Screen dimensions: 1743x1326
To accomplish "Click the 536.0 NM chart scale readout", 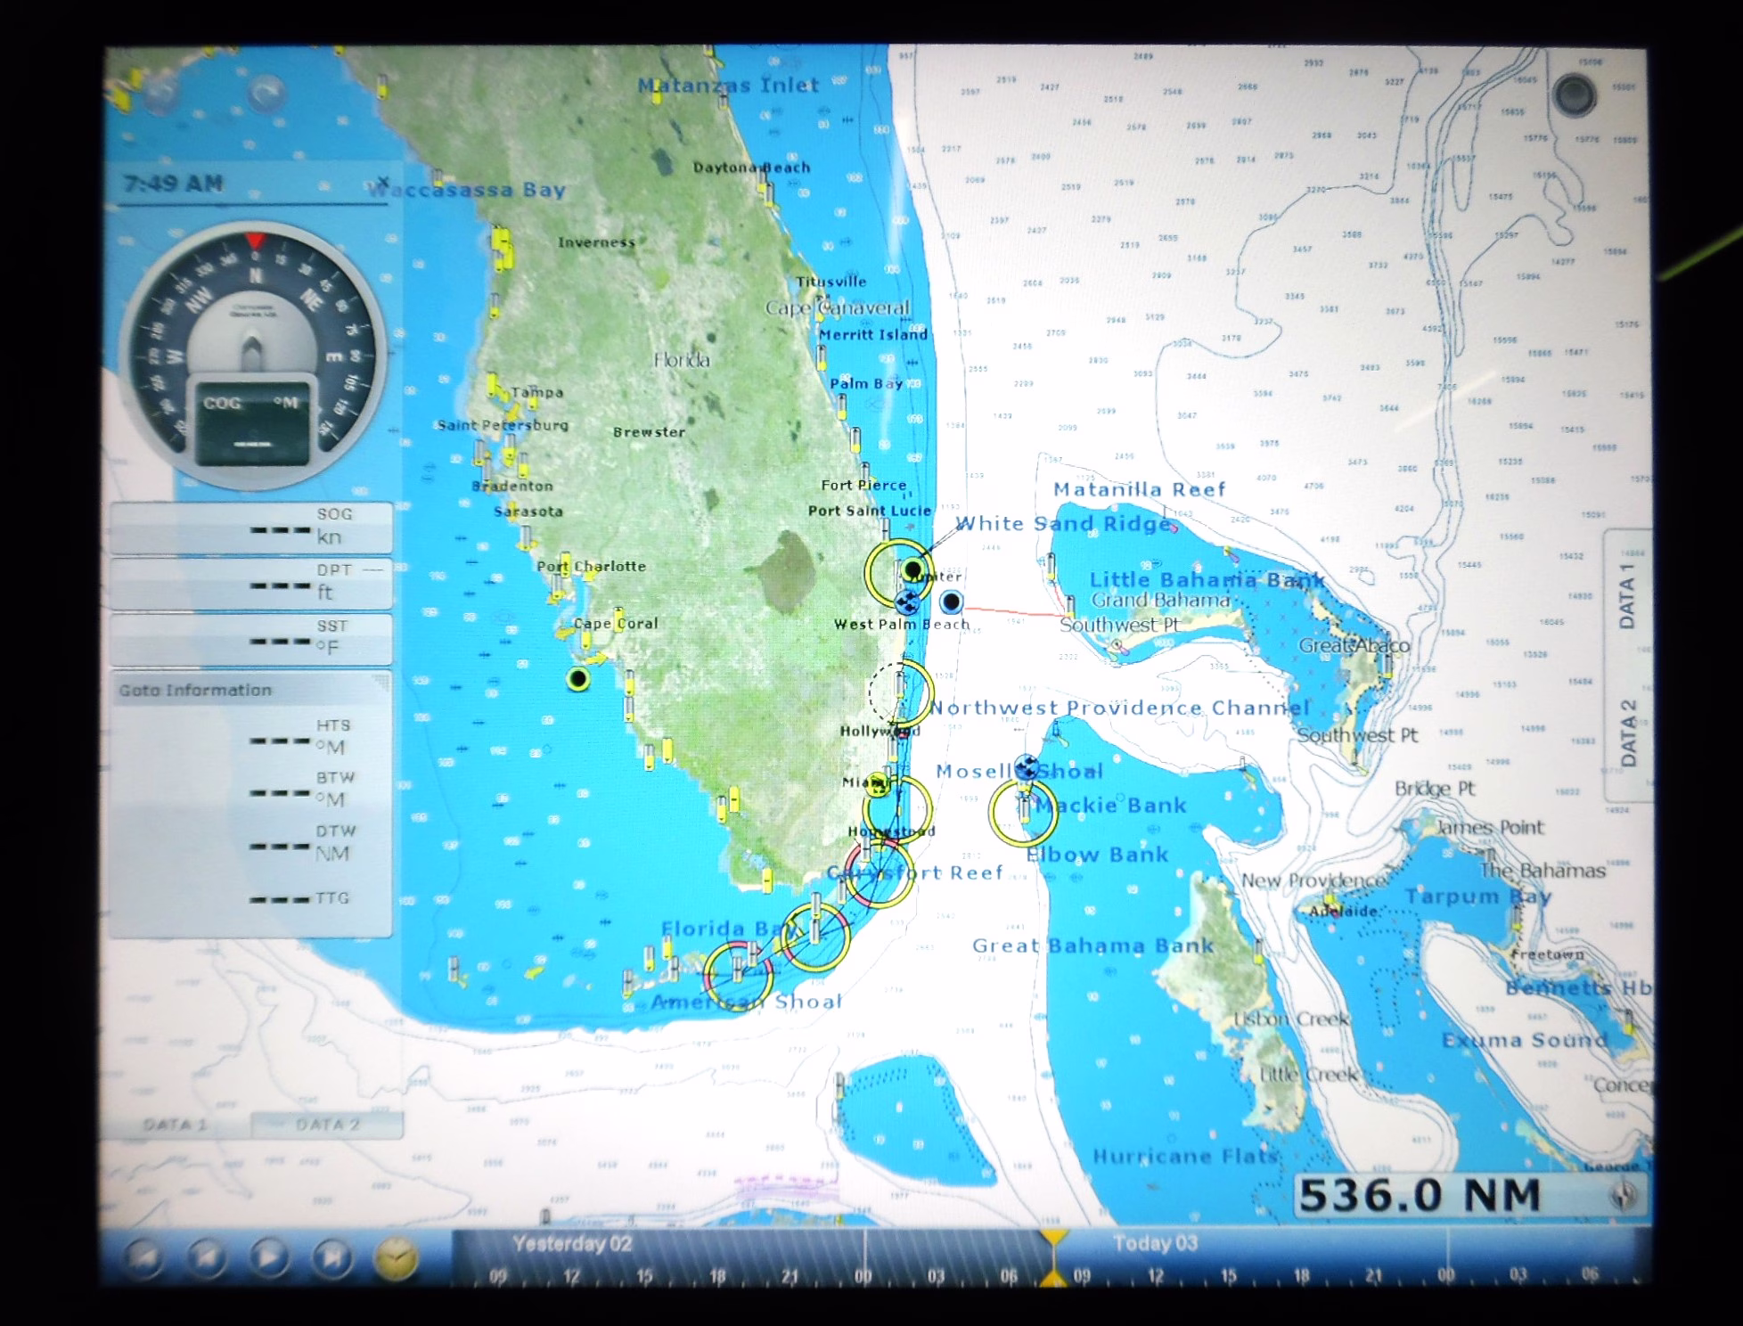I will point(1419,1195).
